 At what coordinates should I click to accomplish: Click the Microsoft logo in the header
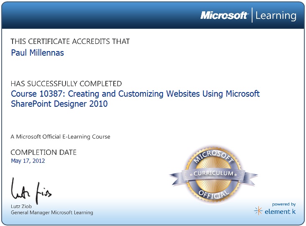pyautogui.click(x=224, y=15)
